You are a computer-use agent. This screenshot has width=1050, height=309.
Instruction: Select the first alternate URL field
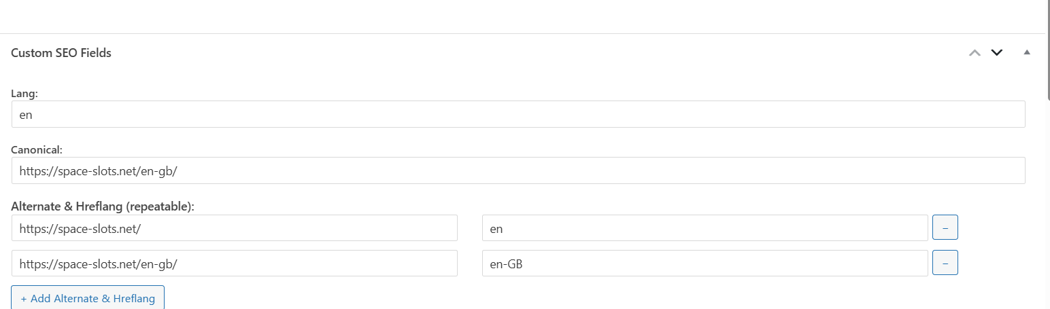(235, 228)
